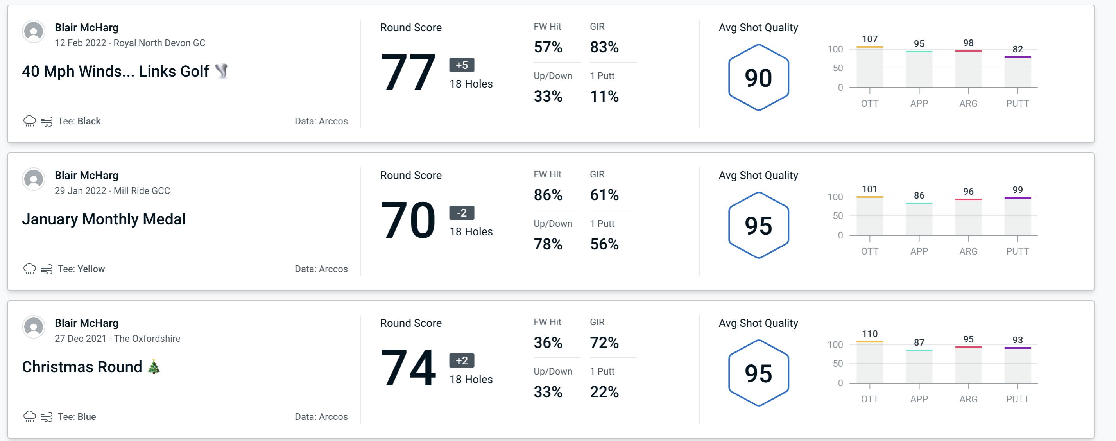
Task: Click the weather cloud icon on the '40 Mph Winds' round
Action: pyautogui.click(x=30, y=120)
